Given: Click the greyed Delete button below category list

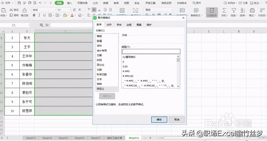Looking at the screenshot, I should click(107, 96).
